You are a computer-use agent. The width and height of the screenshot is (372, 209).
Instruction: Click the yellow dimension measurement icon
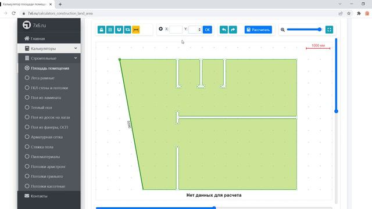click(x=136, y=30)
